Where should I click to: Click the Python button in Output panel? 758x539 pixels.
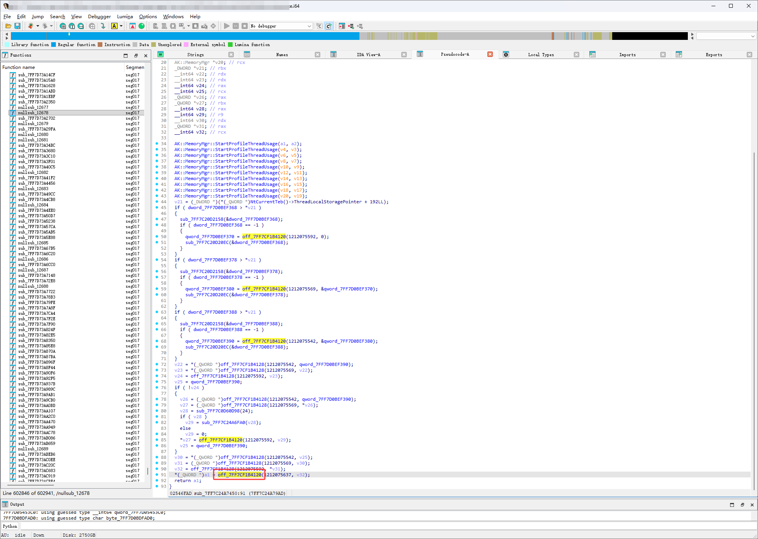point(10,526)
